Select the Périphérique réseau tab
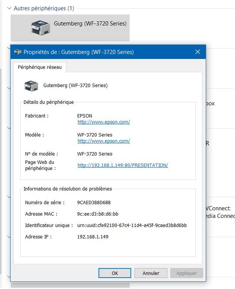The width and height of the screenshot is (235, 289). [x=40, y=67]
